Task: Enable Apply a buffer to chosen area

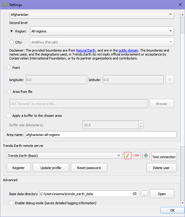Action: 9,115
